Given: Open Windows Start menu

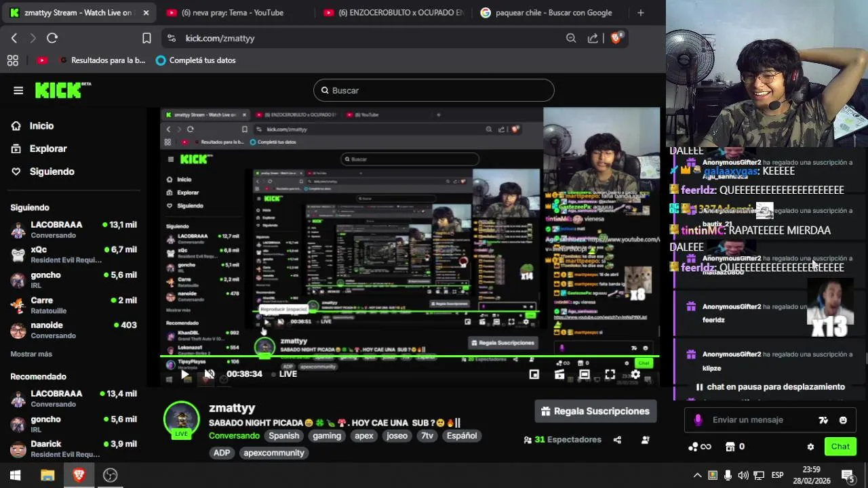Looking at the screenshot, I should pos(15,475).
